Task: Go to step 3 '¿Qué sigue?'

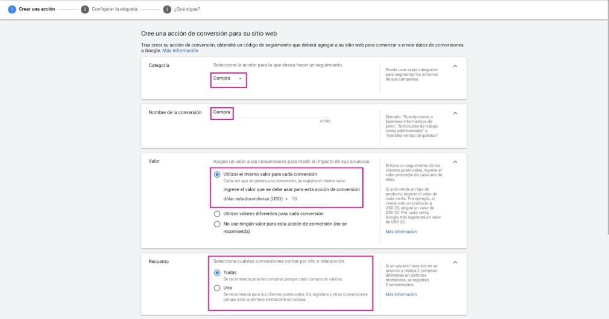Action: 181,9
